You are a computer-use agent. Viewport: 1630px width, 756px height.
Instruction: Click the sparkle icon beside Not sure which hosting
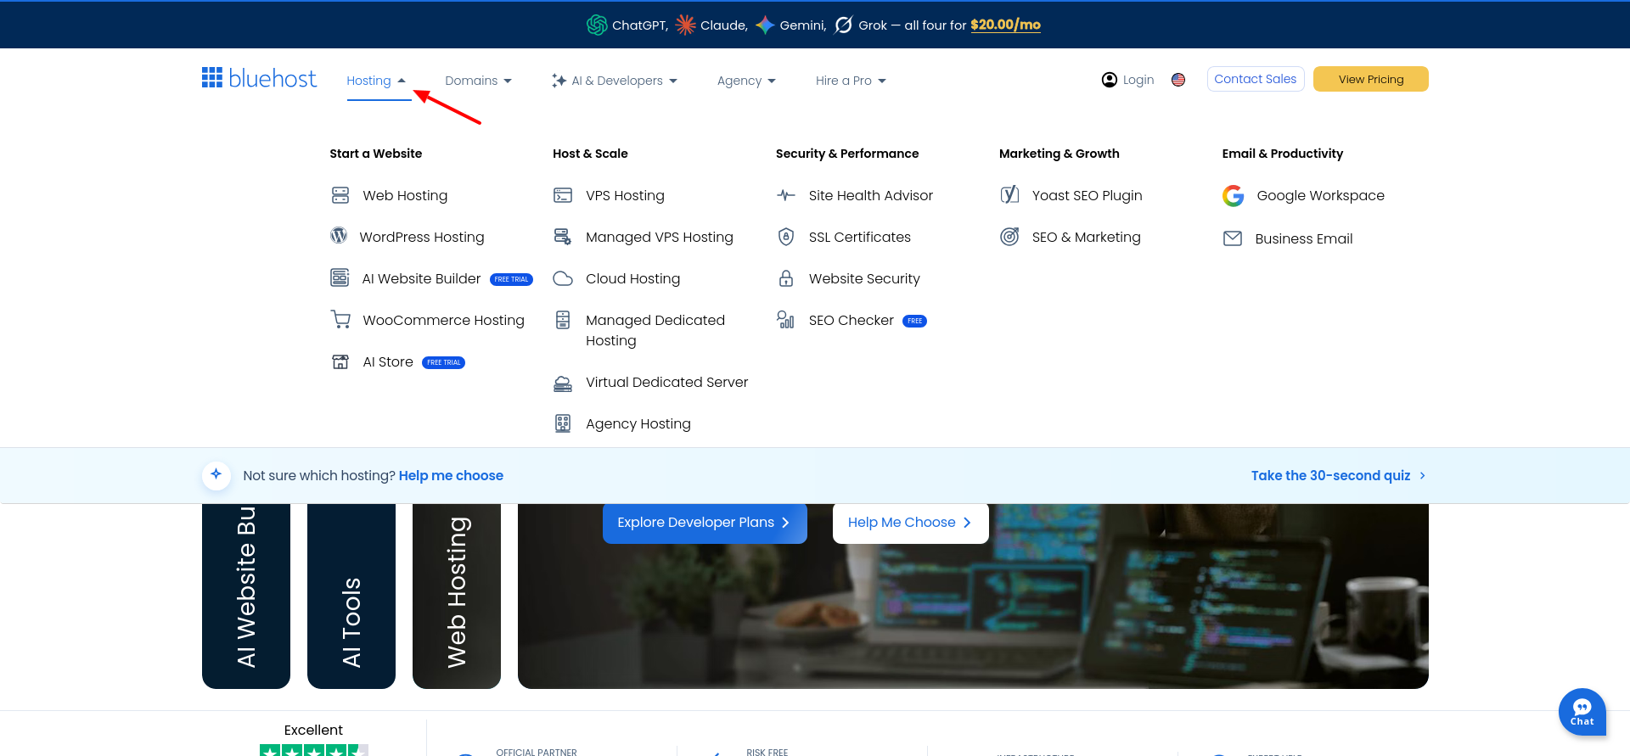tap(216, 475)
